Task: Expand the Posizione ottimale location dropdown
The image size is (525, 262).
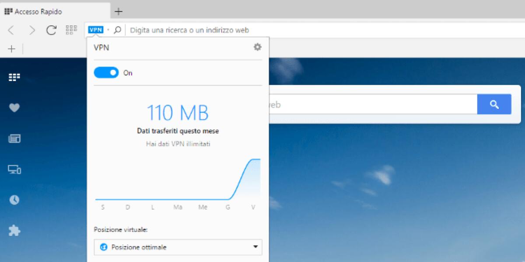Action: 178,247
